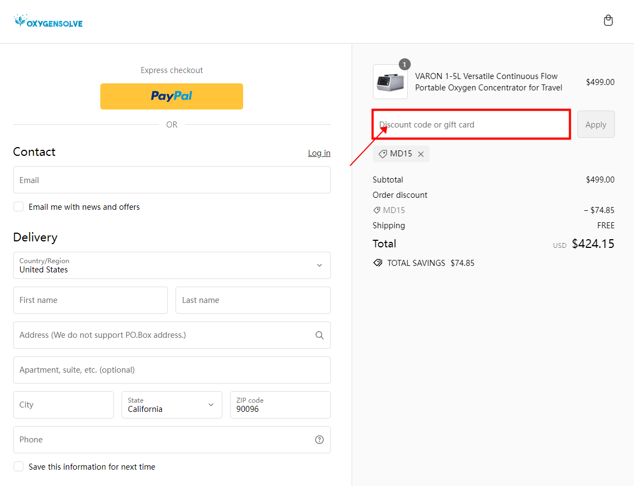Open the Country/Region dropdown
Screen dimensions: 634x486
(172, 265)
